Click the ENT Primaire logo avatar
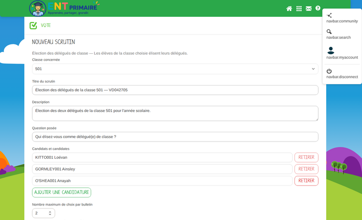Viewport: 362px width, 220px height. pos(38,8)
